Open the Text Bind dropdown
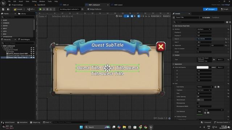 pos(220,60)
